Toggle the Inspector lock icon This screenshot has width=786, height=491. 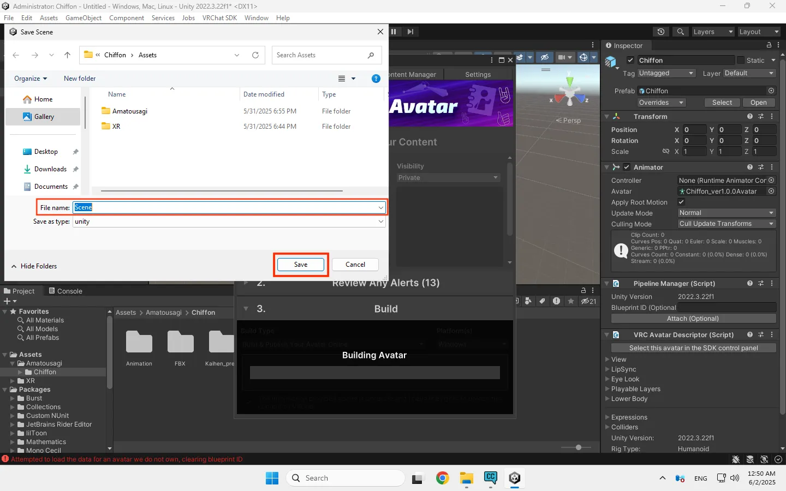click(x=769, y=45)
